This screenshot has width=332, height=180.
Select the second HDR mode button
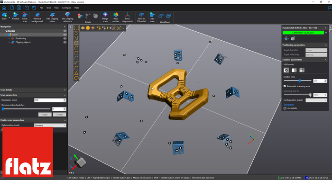point(294,70)
